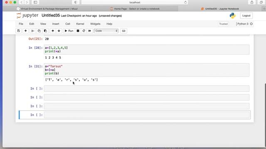Click the kernel idle status circle
The height and width of the screenshot is (149, 266).
pyautogui.click(x=251, y=24)
